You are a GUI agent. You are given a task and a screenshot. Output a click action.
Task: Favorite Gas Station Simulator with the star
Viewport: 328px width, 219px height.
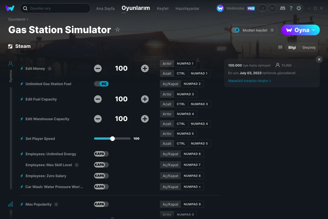(x=118, y=30)
